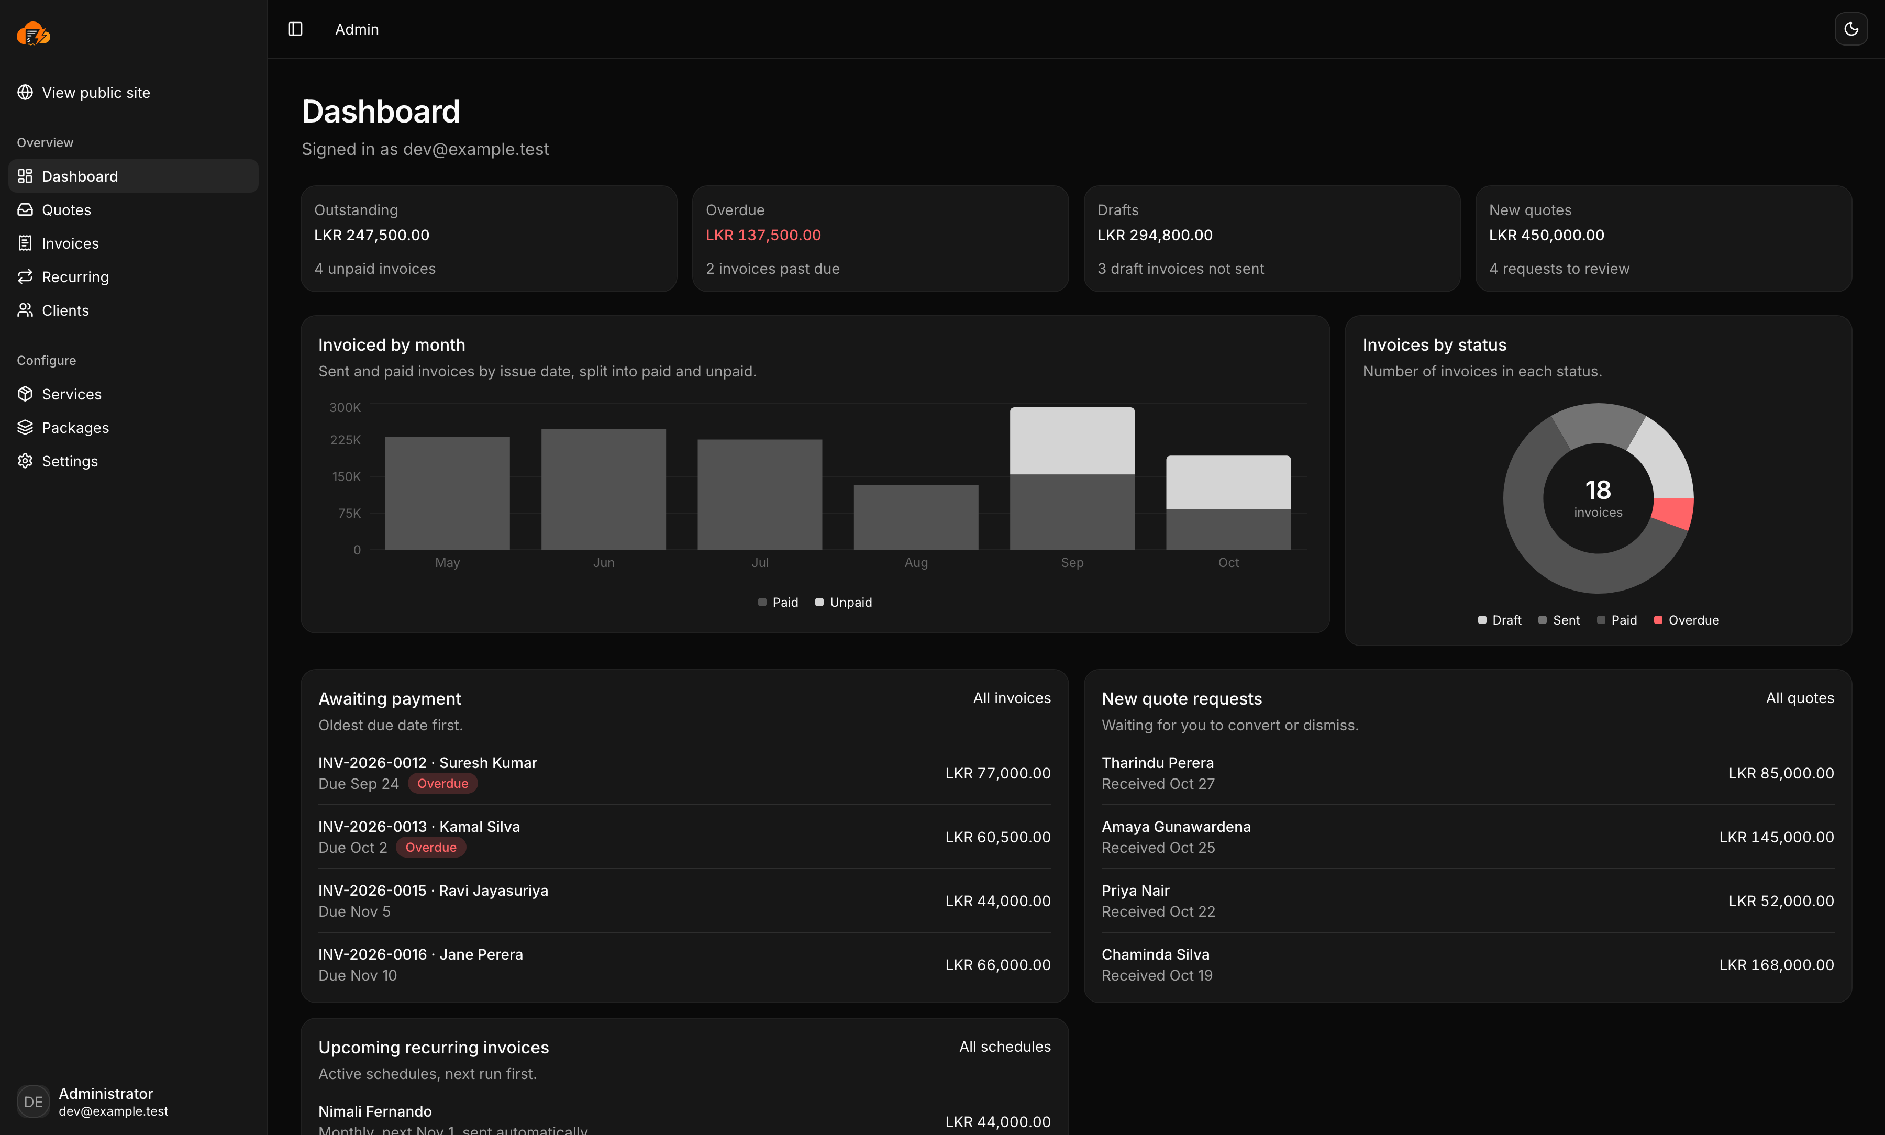This screenshot has height=1135, width=1885.
Task: Open Chaminda Silva quote request
Action: 1468,964
